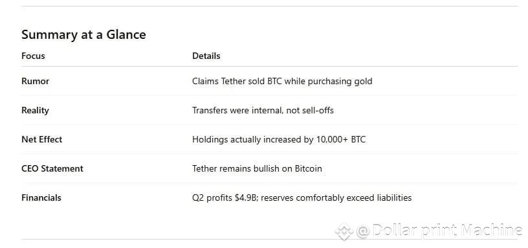The height and width of the screenshot is (248, 528).
Task: Click the word Machine in the watermark
Action: click(x=492, y=231)
